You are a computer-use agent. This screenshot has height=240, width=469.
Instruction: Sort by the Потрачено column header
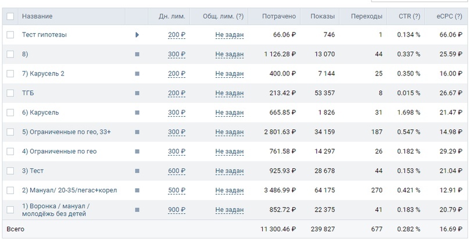pyautogui.click(x=278, y=16)
